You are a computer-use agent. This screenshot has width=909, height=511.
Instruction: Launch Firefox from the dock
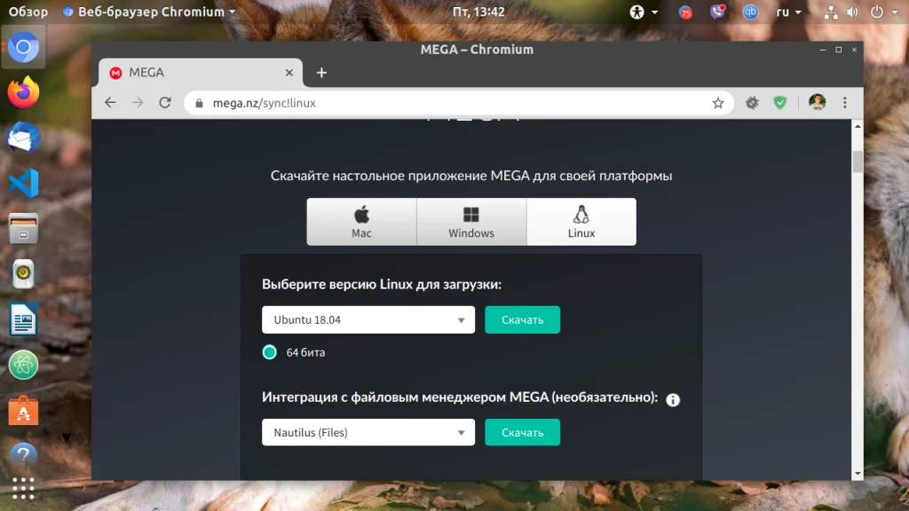pos(23,92)
